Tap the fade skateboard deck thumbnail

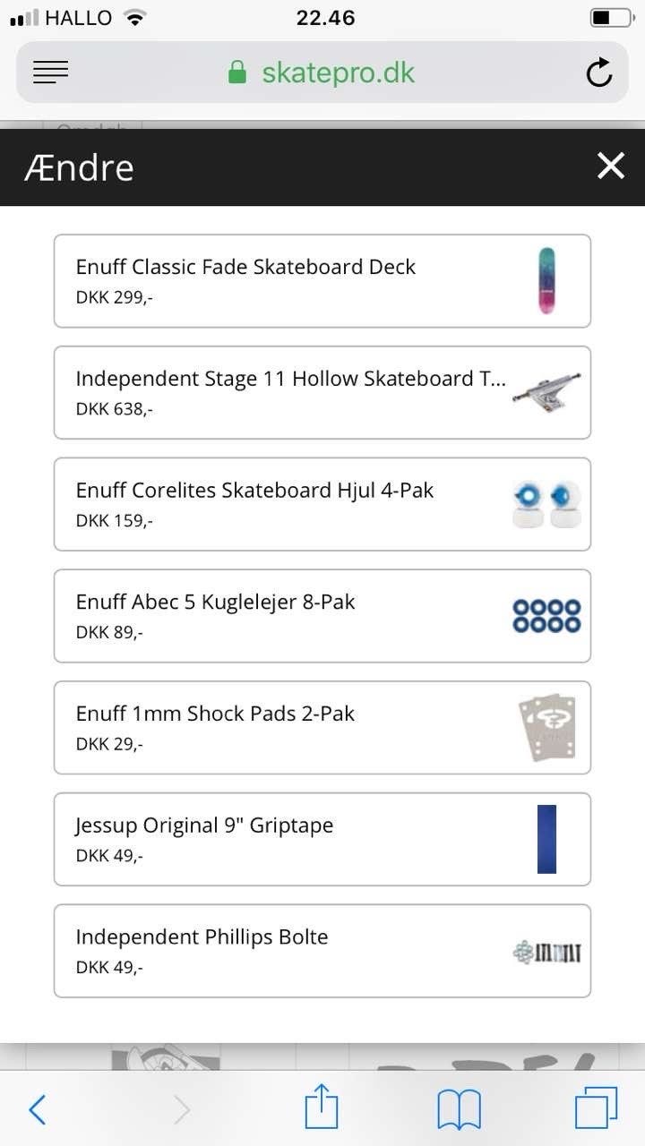[x=546, y=280]
